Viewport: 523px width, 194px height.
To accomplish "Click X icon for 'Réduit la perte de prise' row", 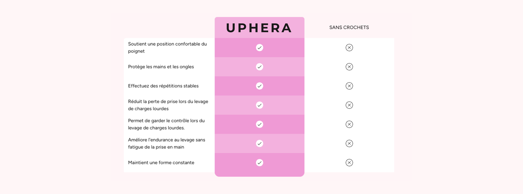I will pyautogui.click(x=349, y=105).
